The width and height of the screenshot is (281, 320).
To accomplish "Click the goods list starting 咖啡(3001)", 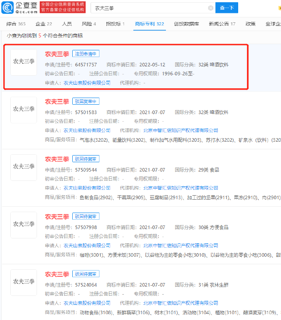I will coord(180,255).
